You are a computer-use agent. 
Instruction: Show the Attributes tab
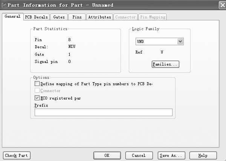99,17
